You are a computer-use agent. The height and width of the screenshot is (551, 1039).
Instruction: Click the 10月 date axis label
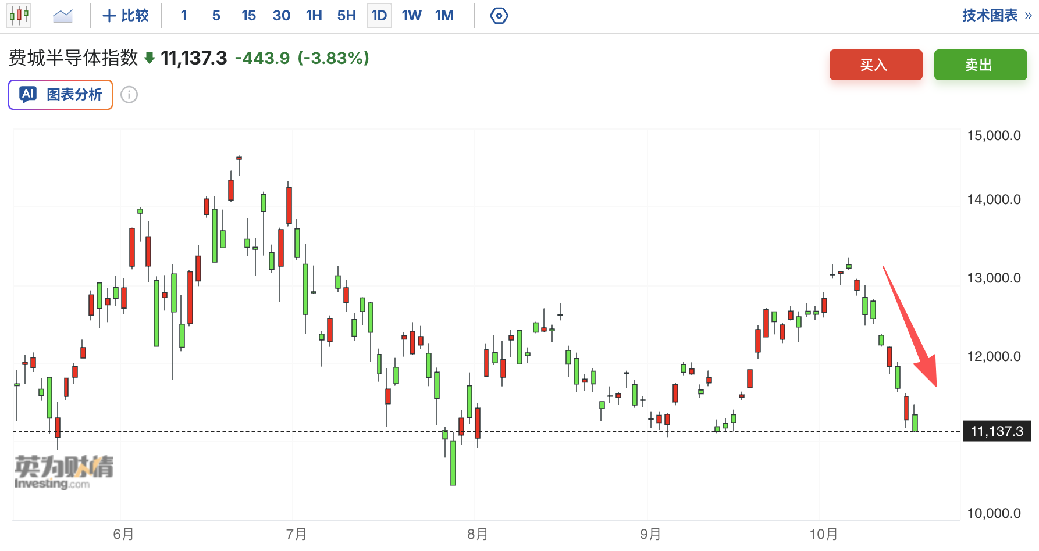824,534
